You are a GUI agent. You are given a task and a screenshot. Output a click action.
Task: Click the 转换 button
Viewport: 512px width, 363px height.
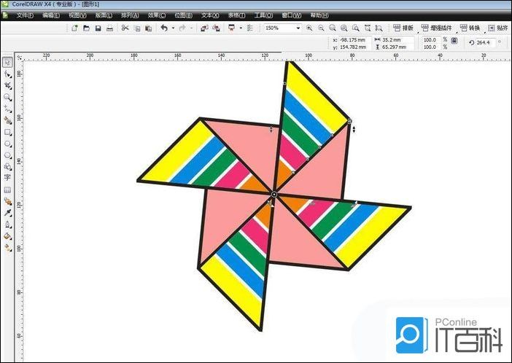pos(470,28)
